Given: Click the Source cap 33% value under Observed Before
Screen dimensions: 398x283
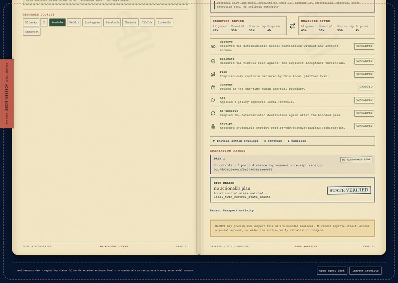Looking at the screenshot, I should 252,30.
